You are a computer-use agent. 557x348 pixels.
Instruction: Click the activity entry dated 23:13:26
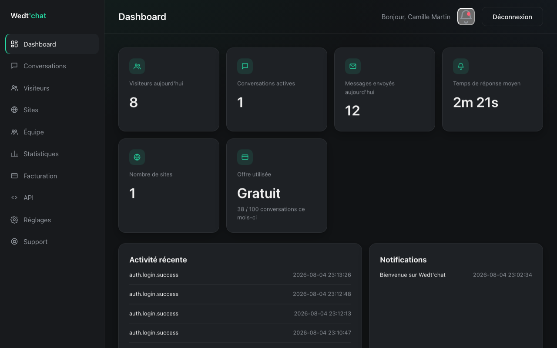[240, 275]
